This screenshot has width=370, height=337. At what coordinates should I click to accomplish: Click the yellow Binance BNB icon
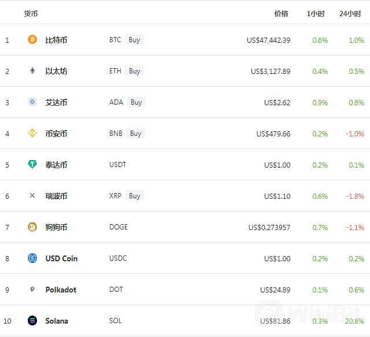click(32, 133)
